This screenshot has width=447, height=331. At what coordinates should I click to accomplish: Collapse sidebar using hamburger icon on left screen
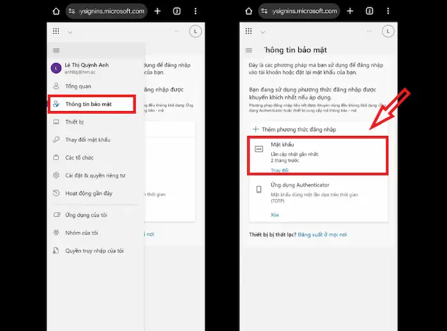(56, 50)
